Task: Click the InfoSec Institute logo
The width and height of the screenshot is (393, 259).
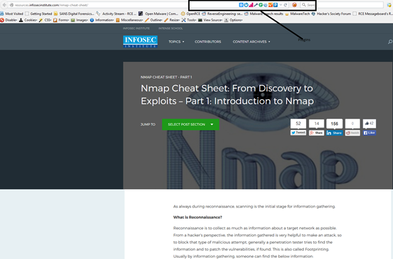Action: click(140, 41)
